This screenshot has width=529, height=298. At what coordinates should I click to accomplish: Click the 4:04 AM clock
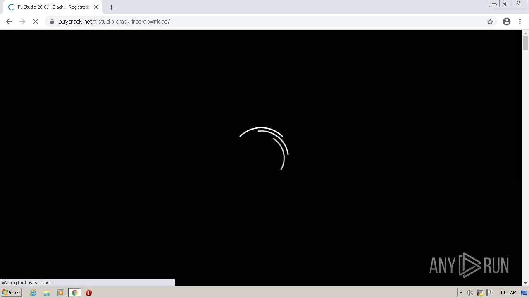[x=508, y=293]
